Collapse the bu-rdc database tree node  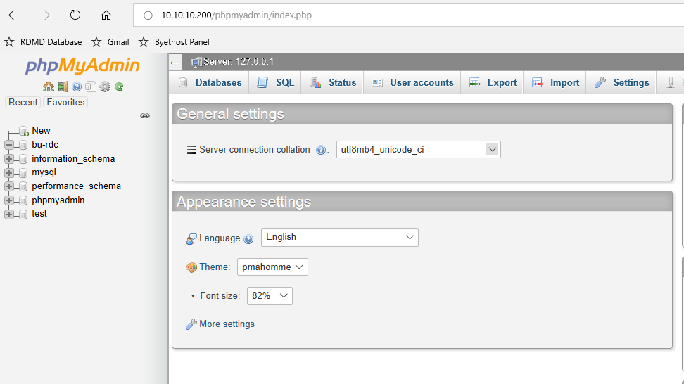point(9,145)
